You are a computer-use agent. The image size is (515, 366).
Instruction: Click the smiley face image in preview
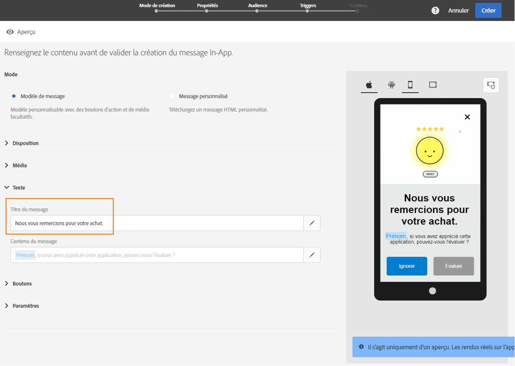pos(430,151)
